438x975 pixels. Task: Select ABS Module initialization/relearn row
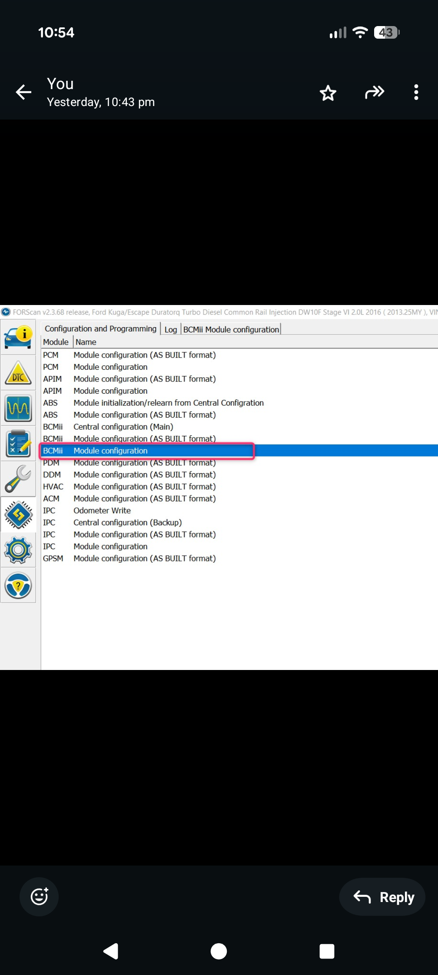coord(239,403)
